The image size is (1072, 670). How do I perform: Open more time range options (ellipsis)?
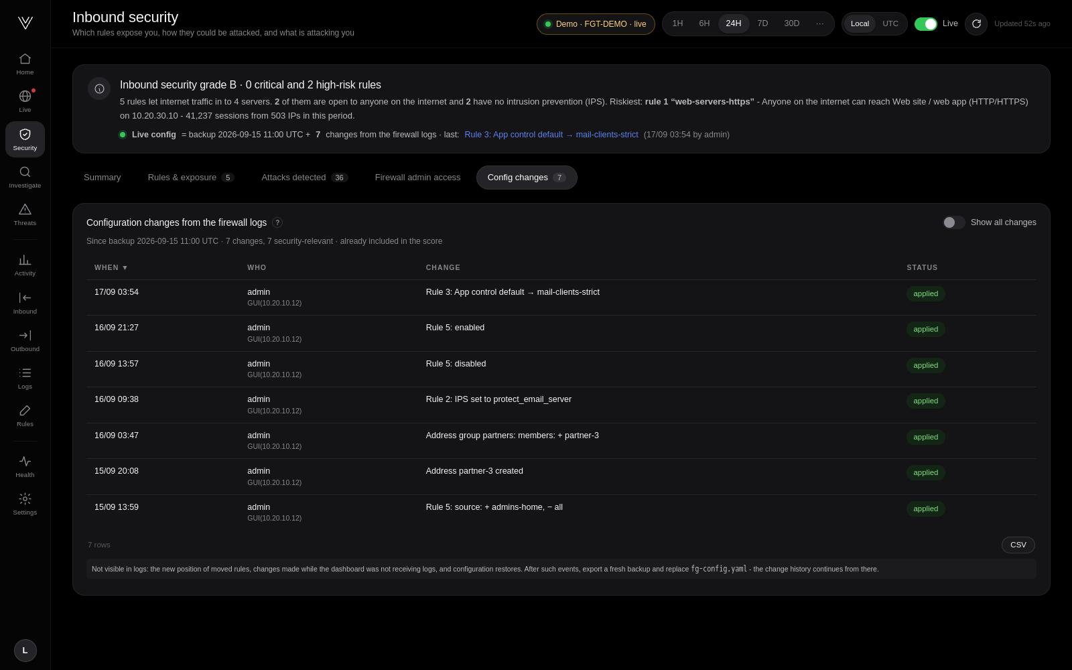[x=820, y=23]
